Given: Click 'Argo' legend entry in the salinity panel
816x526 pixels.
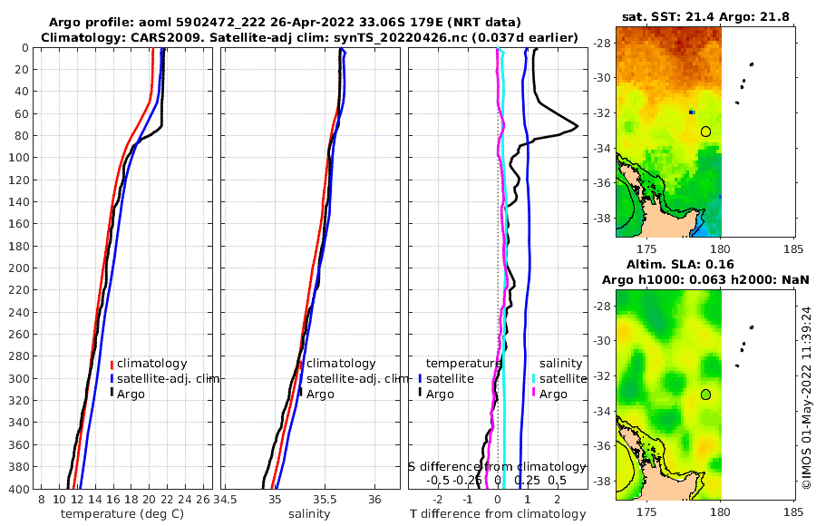Looking at the screenshot, I should point(320,394).
